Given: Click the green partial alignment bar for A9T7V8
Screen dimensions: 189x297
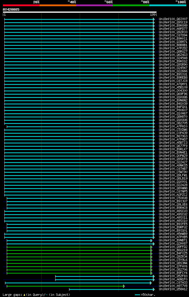Looking at the screenshot, I should pos(66,286).
